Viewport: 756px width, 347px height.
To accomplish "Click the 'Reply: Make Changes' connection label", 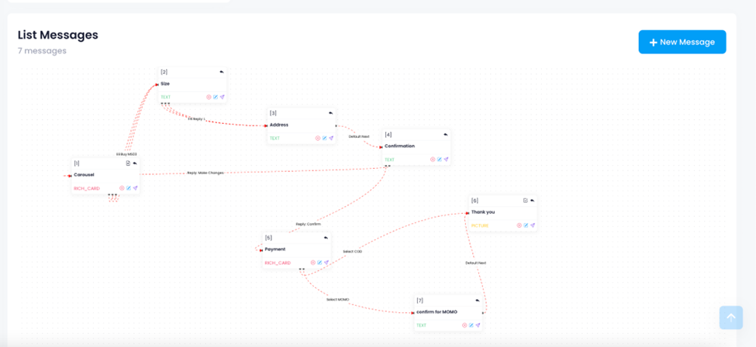I will [x=205, y=173].
